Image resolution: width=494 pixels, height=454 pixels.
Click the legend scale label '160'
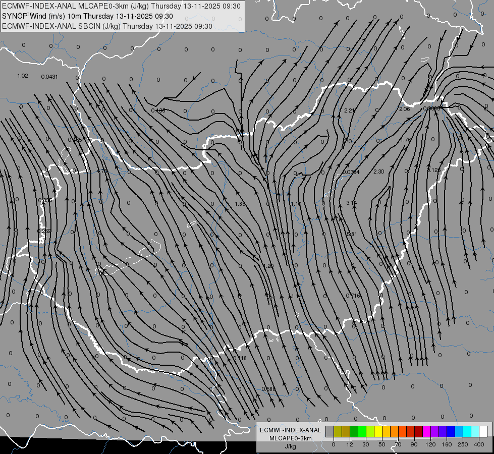(x=447, y=444)
